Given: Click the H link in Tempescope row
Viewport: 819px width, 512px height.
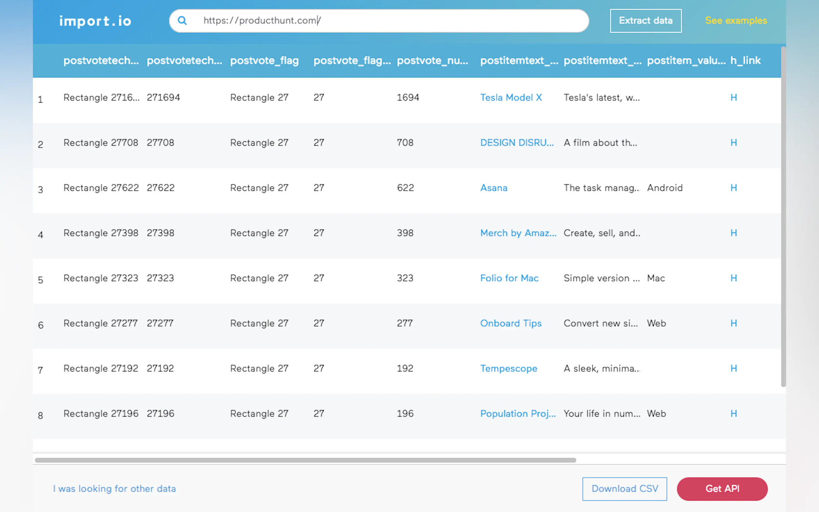Looking at the screenshot, I should (x=734, y=369).
